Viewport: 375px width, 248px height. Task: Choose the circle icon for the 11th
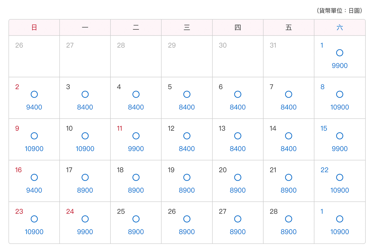136,136
